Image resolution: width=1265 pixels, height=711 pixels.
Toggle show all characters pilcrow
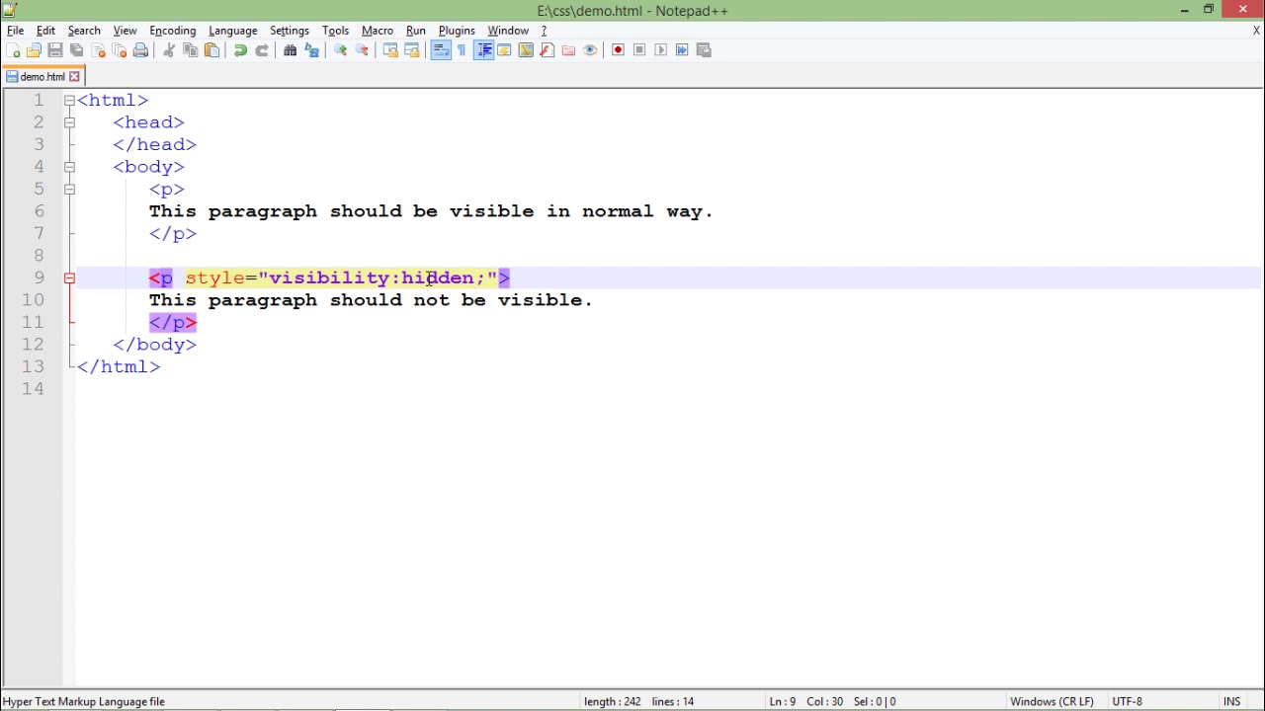pyautogui.click(x=462, y=50)
